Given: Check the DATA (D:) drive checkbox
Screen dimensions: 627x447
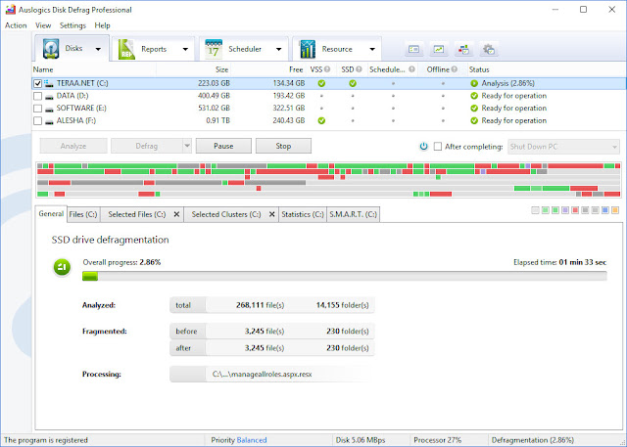Looking at the screenshot, I should (x=37, y=96).
